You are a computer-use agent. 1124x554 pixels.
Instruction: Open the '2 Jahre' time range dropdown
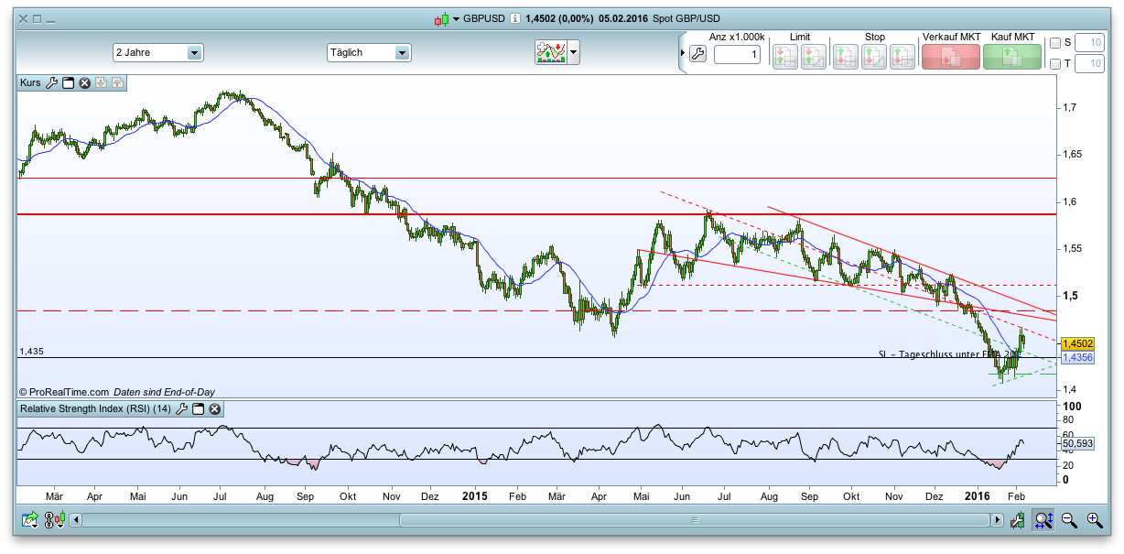(194, 53)
